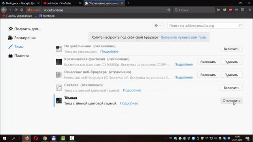Click the Firefox taskbar icon
253x142 pixels.
pyautogui.click(x=26, y=138)
